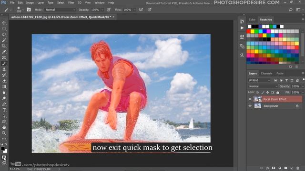Open the Actions panel play icon
This screenshot has width=305, height=171.
click(242, 28)
